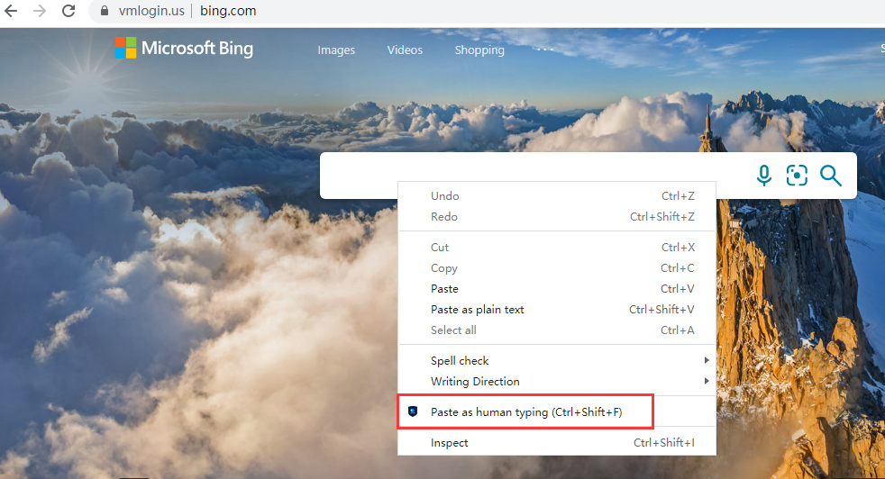Select Paste from the context menu
The height and width of the screenshot is (479, 885).
pos(444,289)
